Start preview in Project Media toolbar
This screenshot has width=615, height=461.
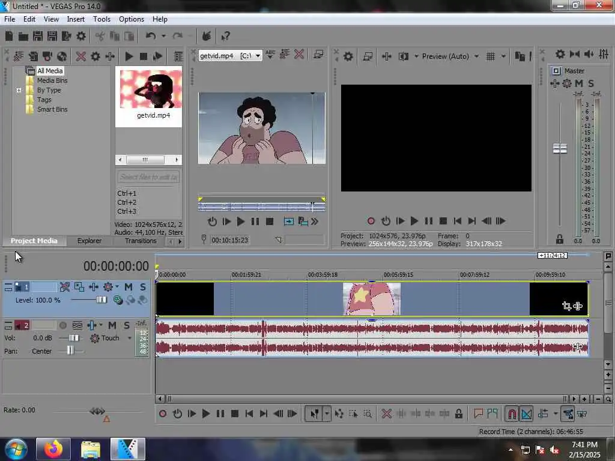pyautogui.click(x=129, y=56)
